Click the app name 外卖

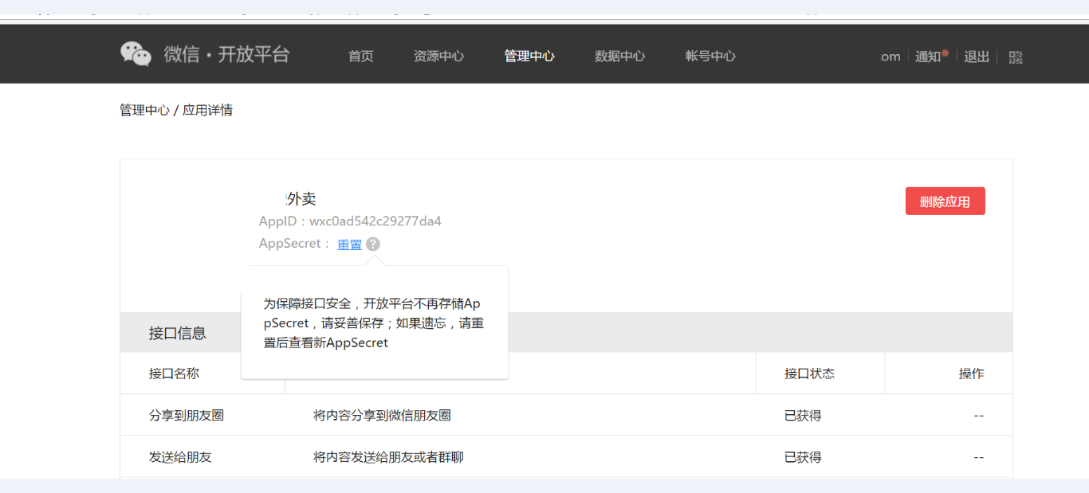click(301, 199)
